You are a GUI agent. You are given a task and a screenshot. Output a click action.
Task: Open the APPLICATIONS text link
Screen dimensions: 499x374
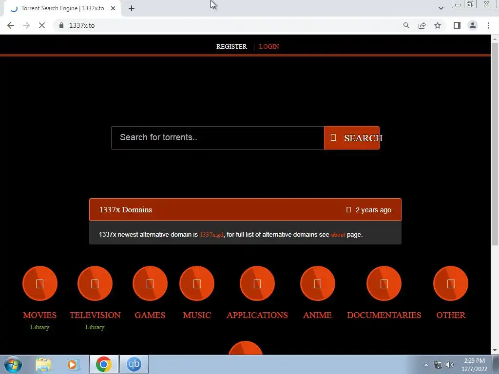pyautogui.click(x=257, y=315)
